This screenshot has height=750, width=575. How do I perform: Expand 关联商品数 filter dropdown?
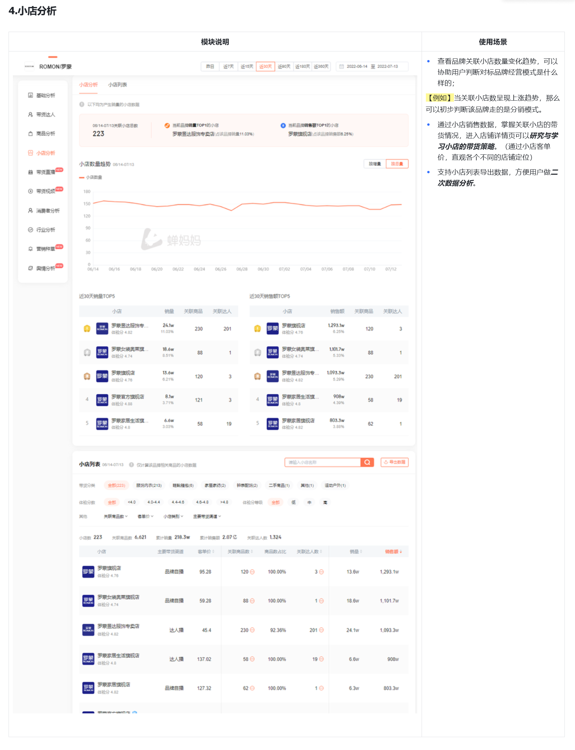click(116, 516)
